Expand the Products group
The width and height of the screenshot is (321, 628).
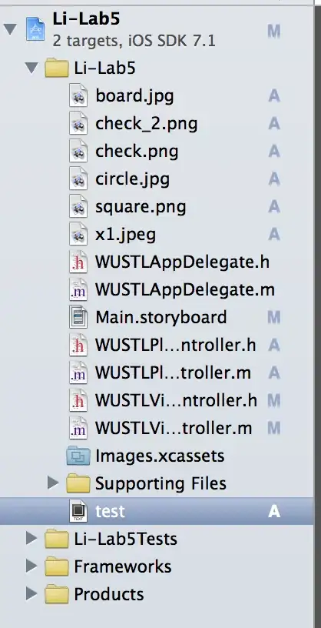tap(31, 593)
